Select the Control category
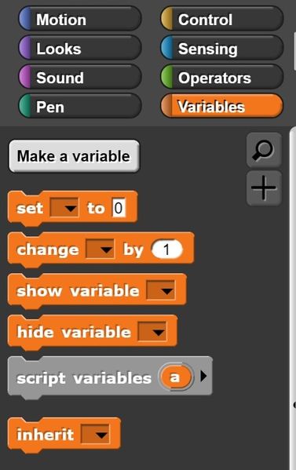The height and width of the screenshot is (470, 296). [221, 20]
